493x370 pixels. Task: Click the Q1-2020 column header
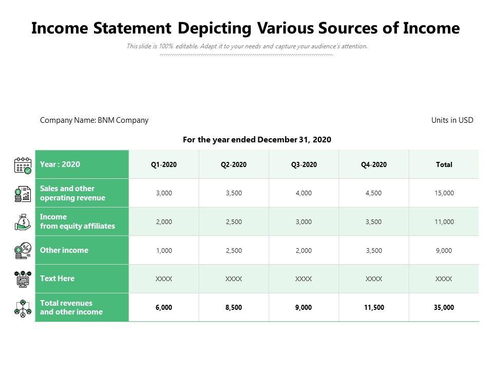click(164, 165)
